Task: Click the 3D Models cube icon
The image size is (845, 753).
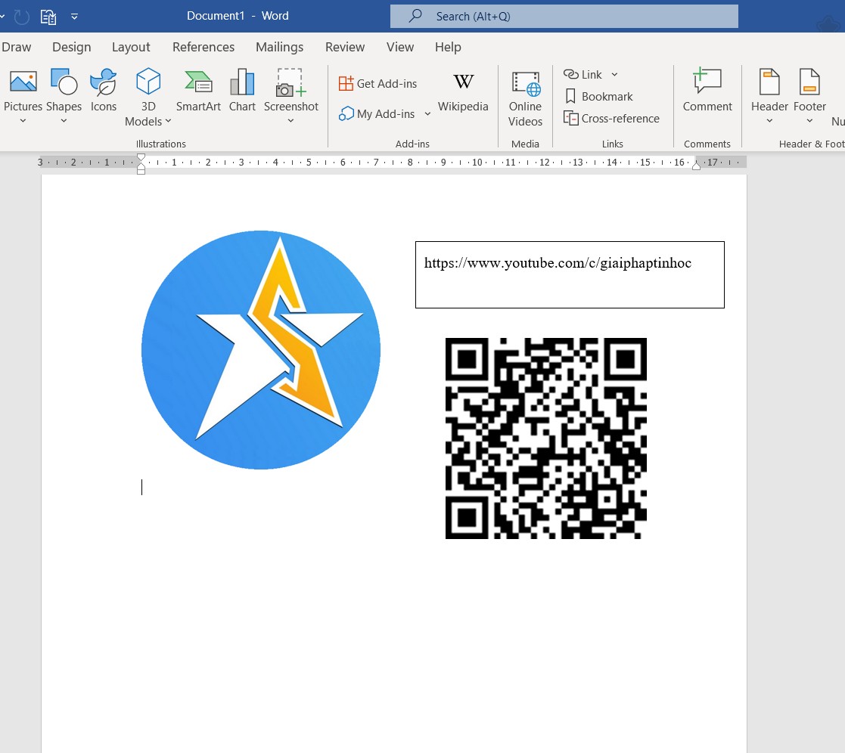Action: [x=148, y=82]
